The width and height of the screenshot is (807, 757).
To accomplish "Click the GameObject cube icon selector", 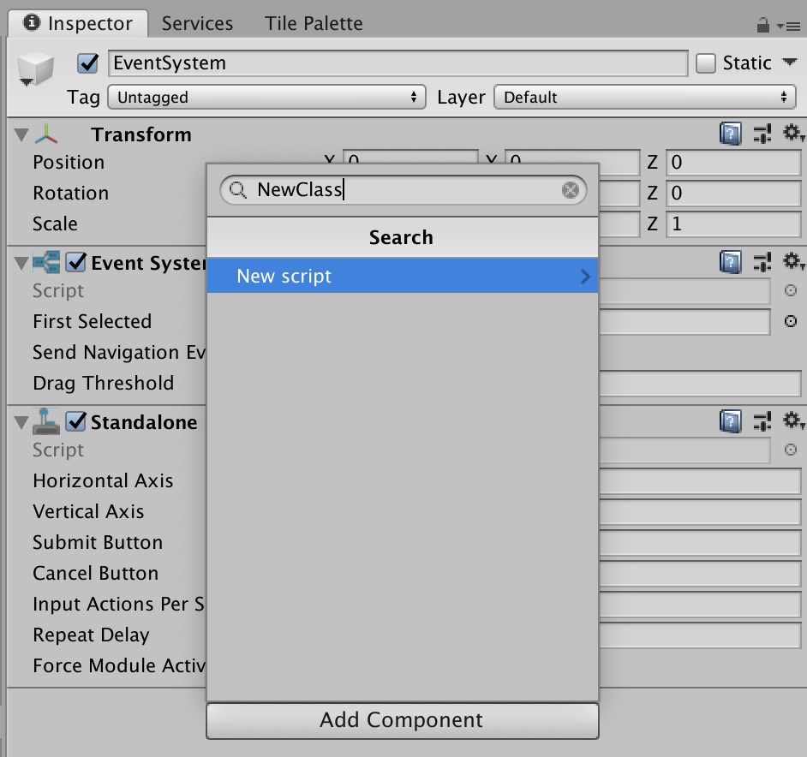I will 35,69.
